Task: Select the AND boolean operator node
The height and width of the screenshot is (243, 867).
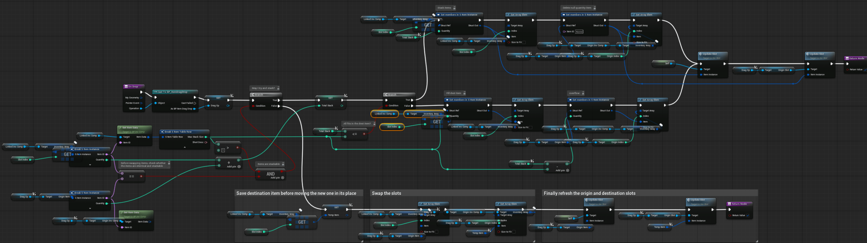Action: [x=270, y=174]
